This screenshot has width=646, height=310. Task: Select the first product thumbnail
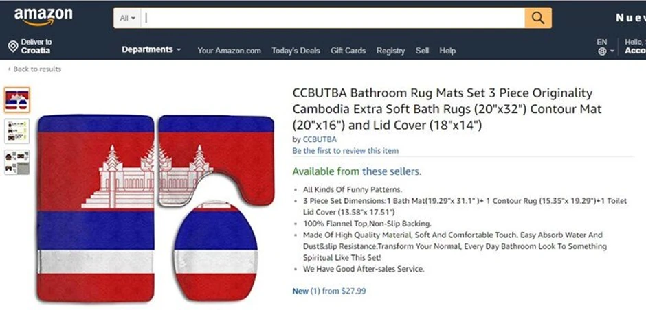(16, 100)
